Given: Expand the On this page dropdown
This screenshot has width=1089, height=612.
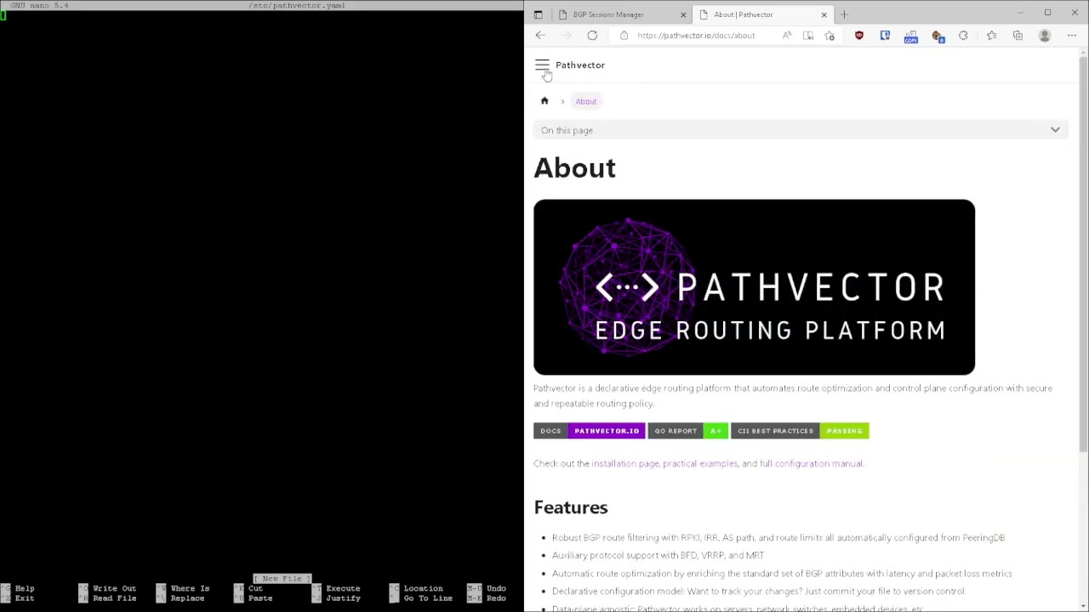Looking at the screenshot, I should tap(801, 130).
